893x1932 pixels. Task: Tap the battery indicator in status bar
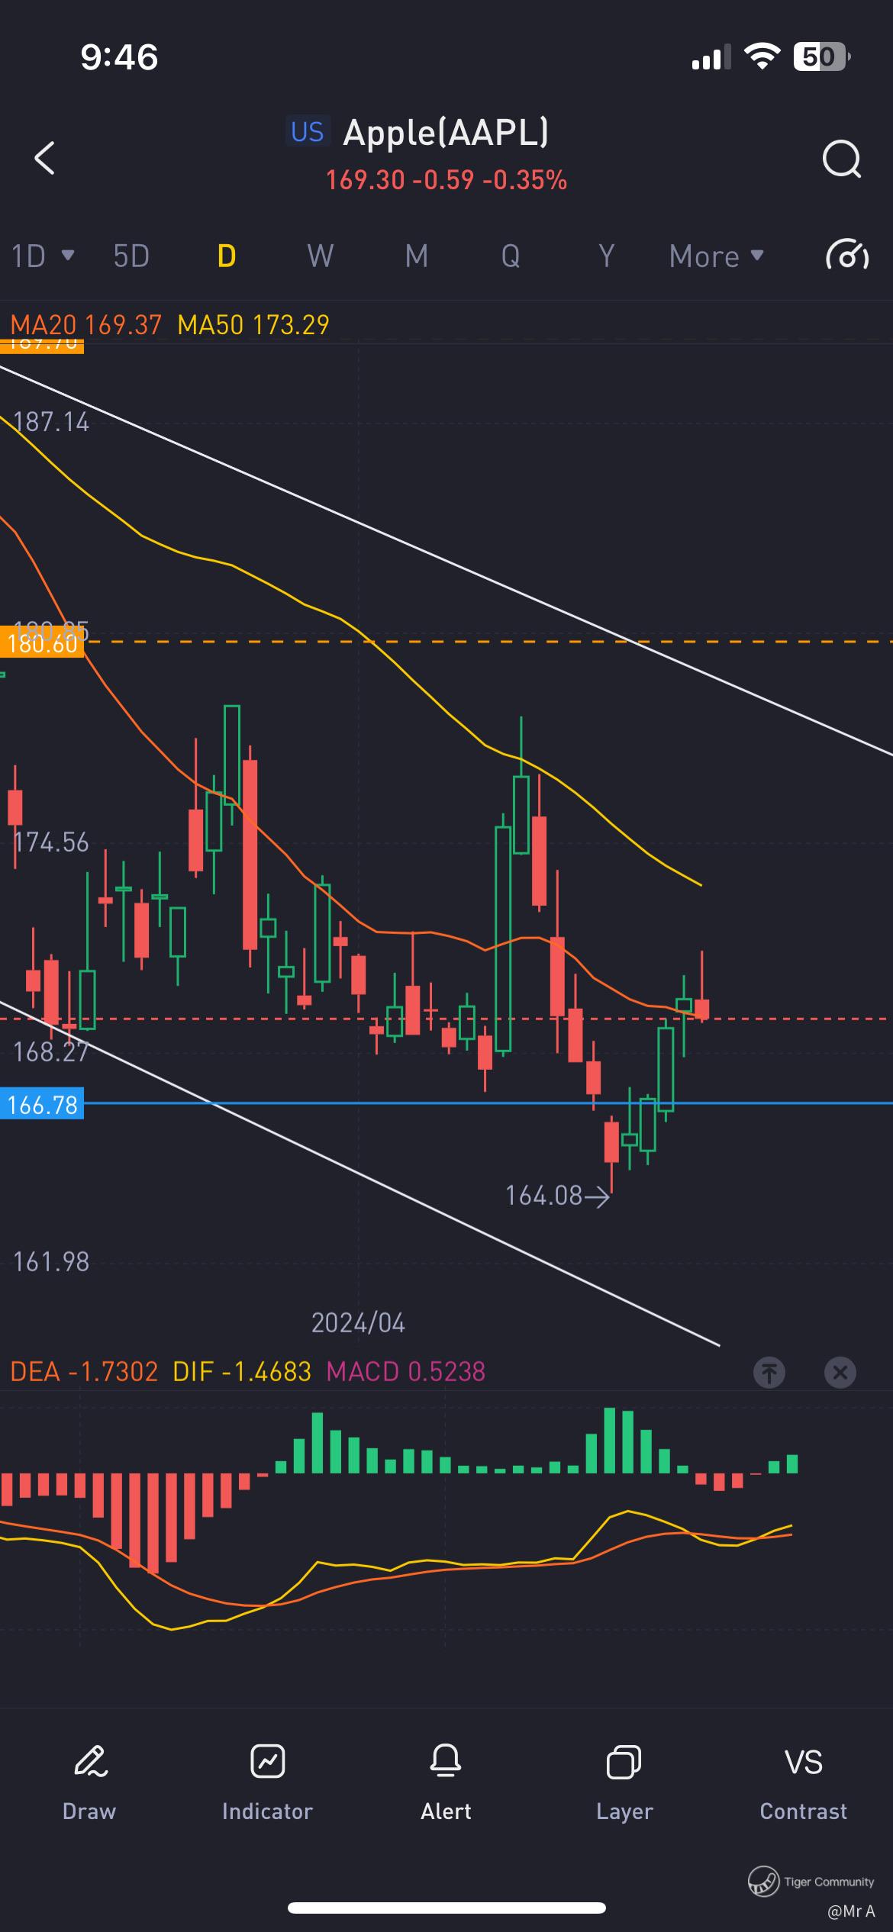coord(822,56)
